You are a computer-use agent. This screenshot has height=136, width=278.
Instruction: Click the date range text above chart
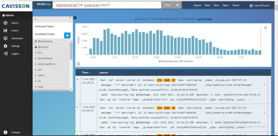pos(164,19)
